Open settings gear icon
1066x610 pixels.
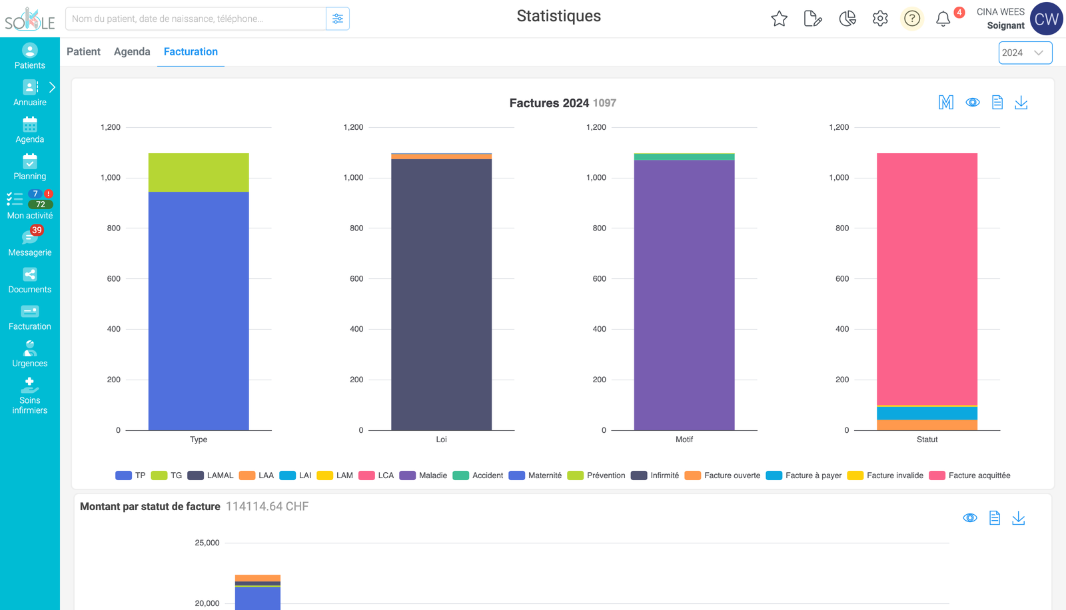[x=880, y=19]
